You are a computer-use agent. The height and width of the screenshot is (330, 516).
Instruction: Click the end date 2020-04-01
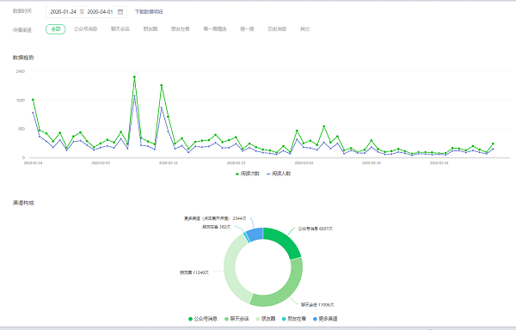click(x=100, y=12)
